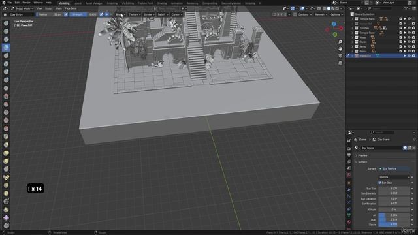Expand the Temple Parts collection
This screenshot has height=235, width=418.
click(353, 19)
